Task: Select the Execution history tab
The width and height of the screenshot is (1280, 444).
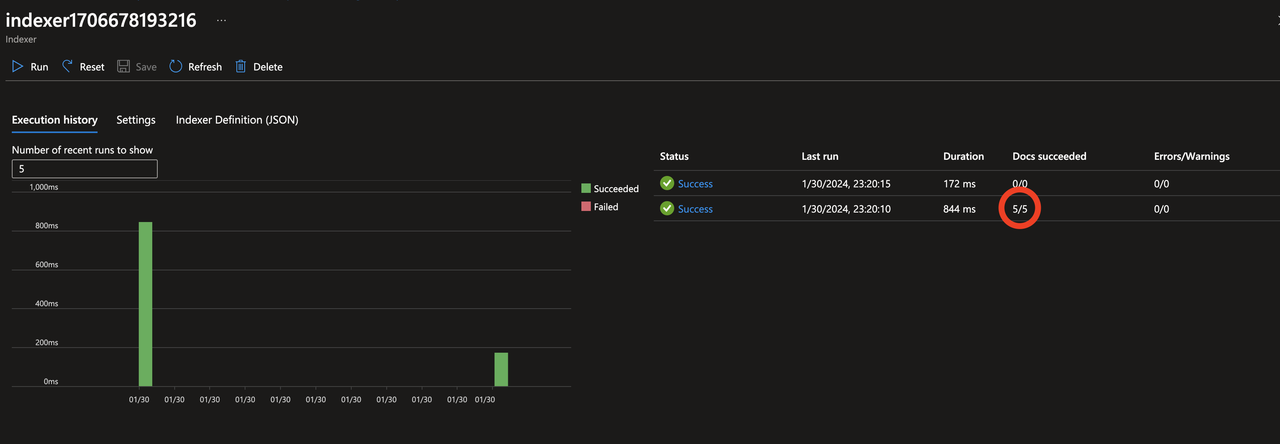Action: click(55, 120)
